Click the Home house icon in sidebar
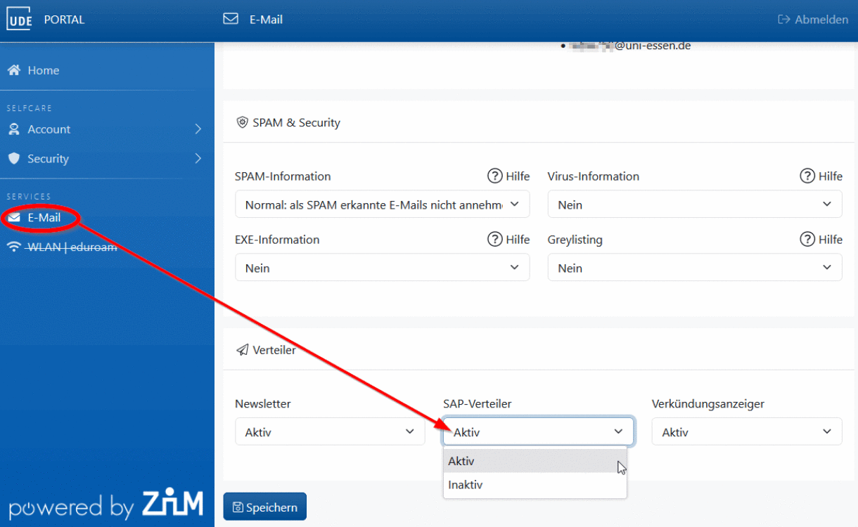This screenshot has height=527, width=858. (13, 70)
